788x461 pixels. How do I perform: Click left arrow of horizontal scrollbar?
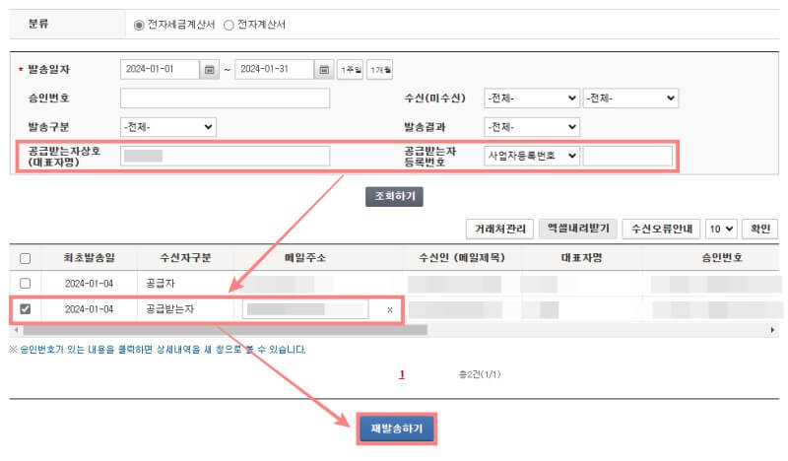click(17, 330)
